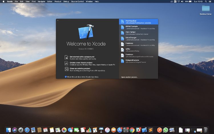Click the clone existing project repository icon
This screenshot has width=214, height=134.
pos(66,69)
